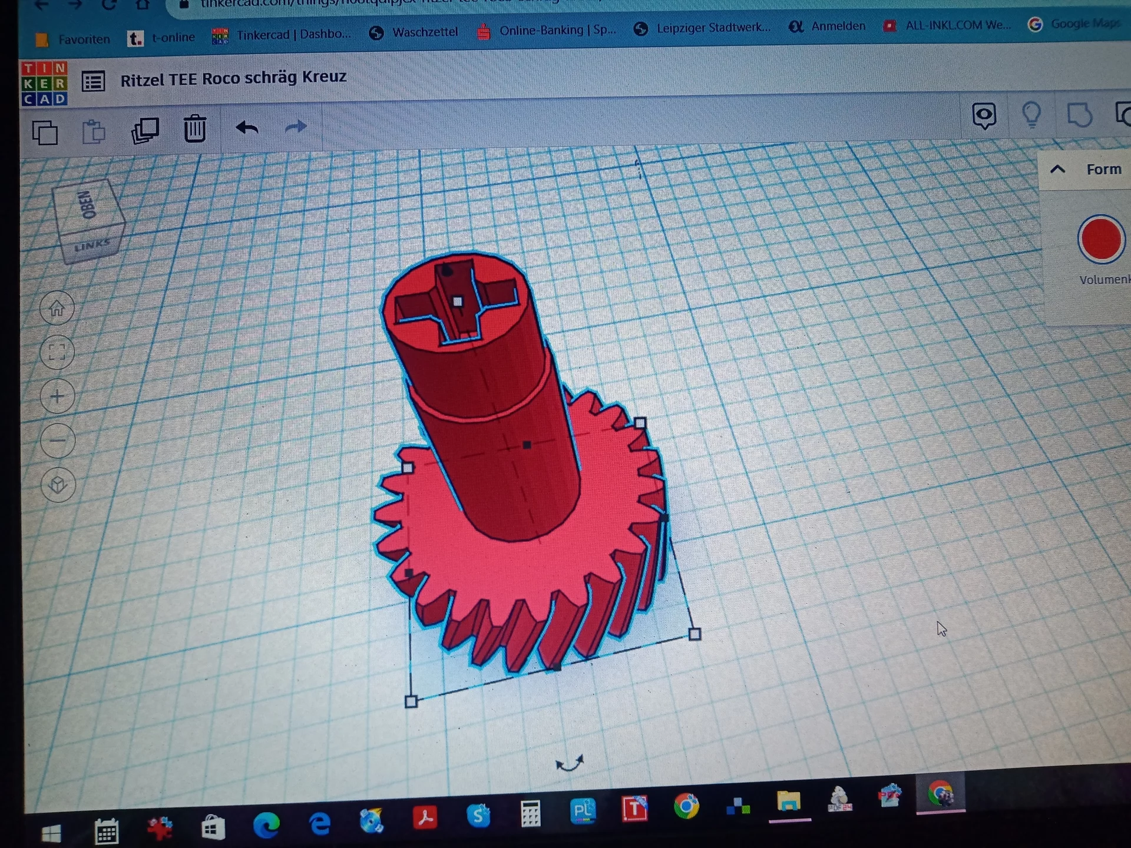This screenshot has width=1131, height=848.
Task: Collapse the Form panel chevron
Action: [x=1057, y=170]
